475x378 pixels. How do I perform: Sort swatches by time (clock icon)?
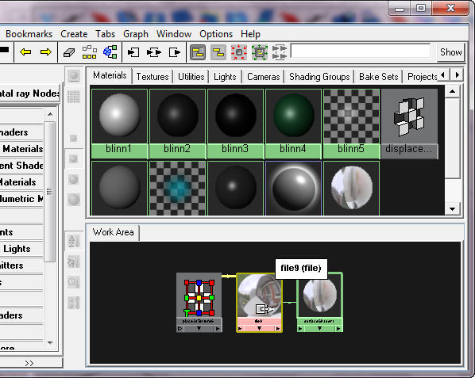point(74,283)
